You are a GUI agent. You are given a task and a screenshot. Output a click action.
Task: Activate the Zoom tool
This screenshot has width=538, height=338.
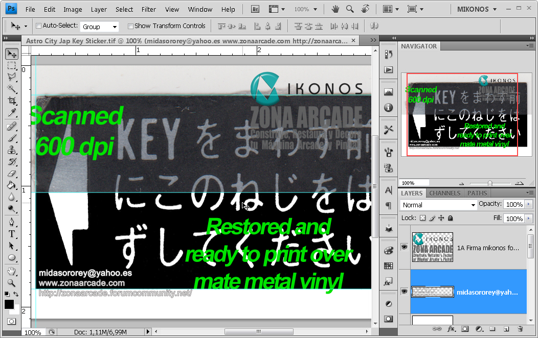point(11,283)
